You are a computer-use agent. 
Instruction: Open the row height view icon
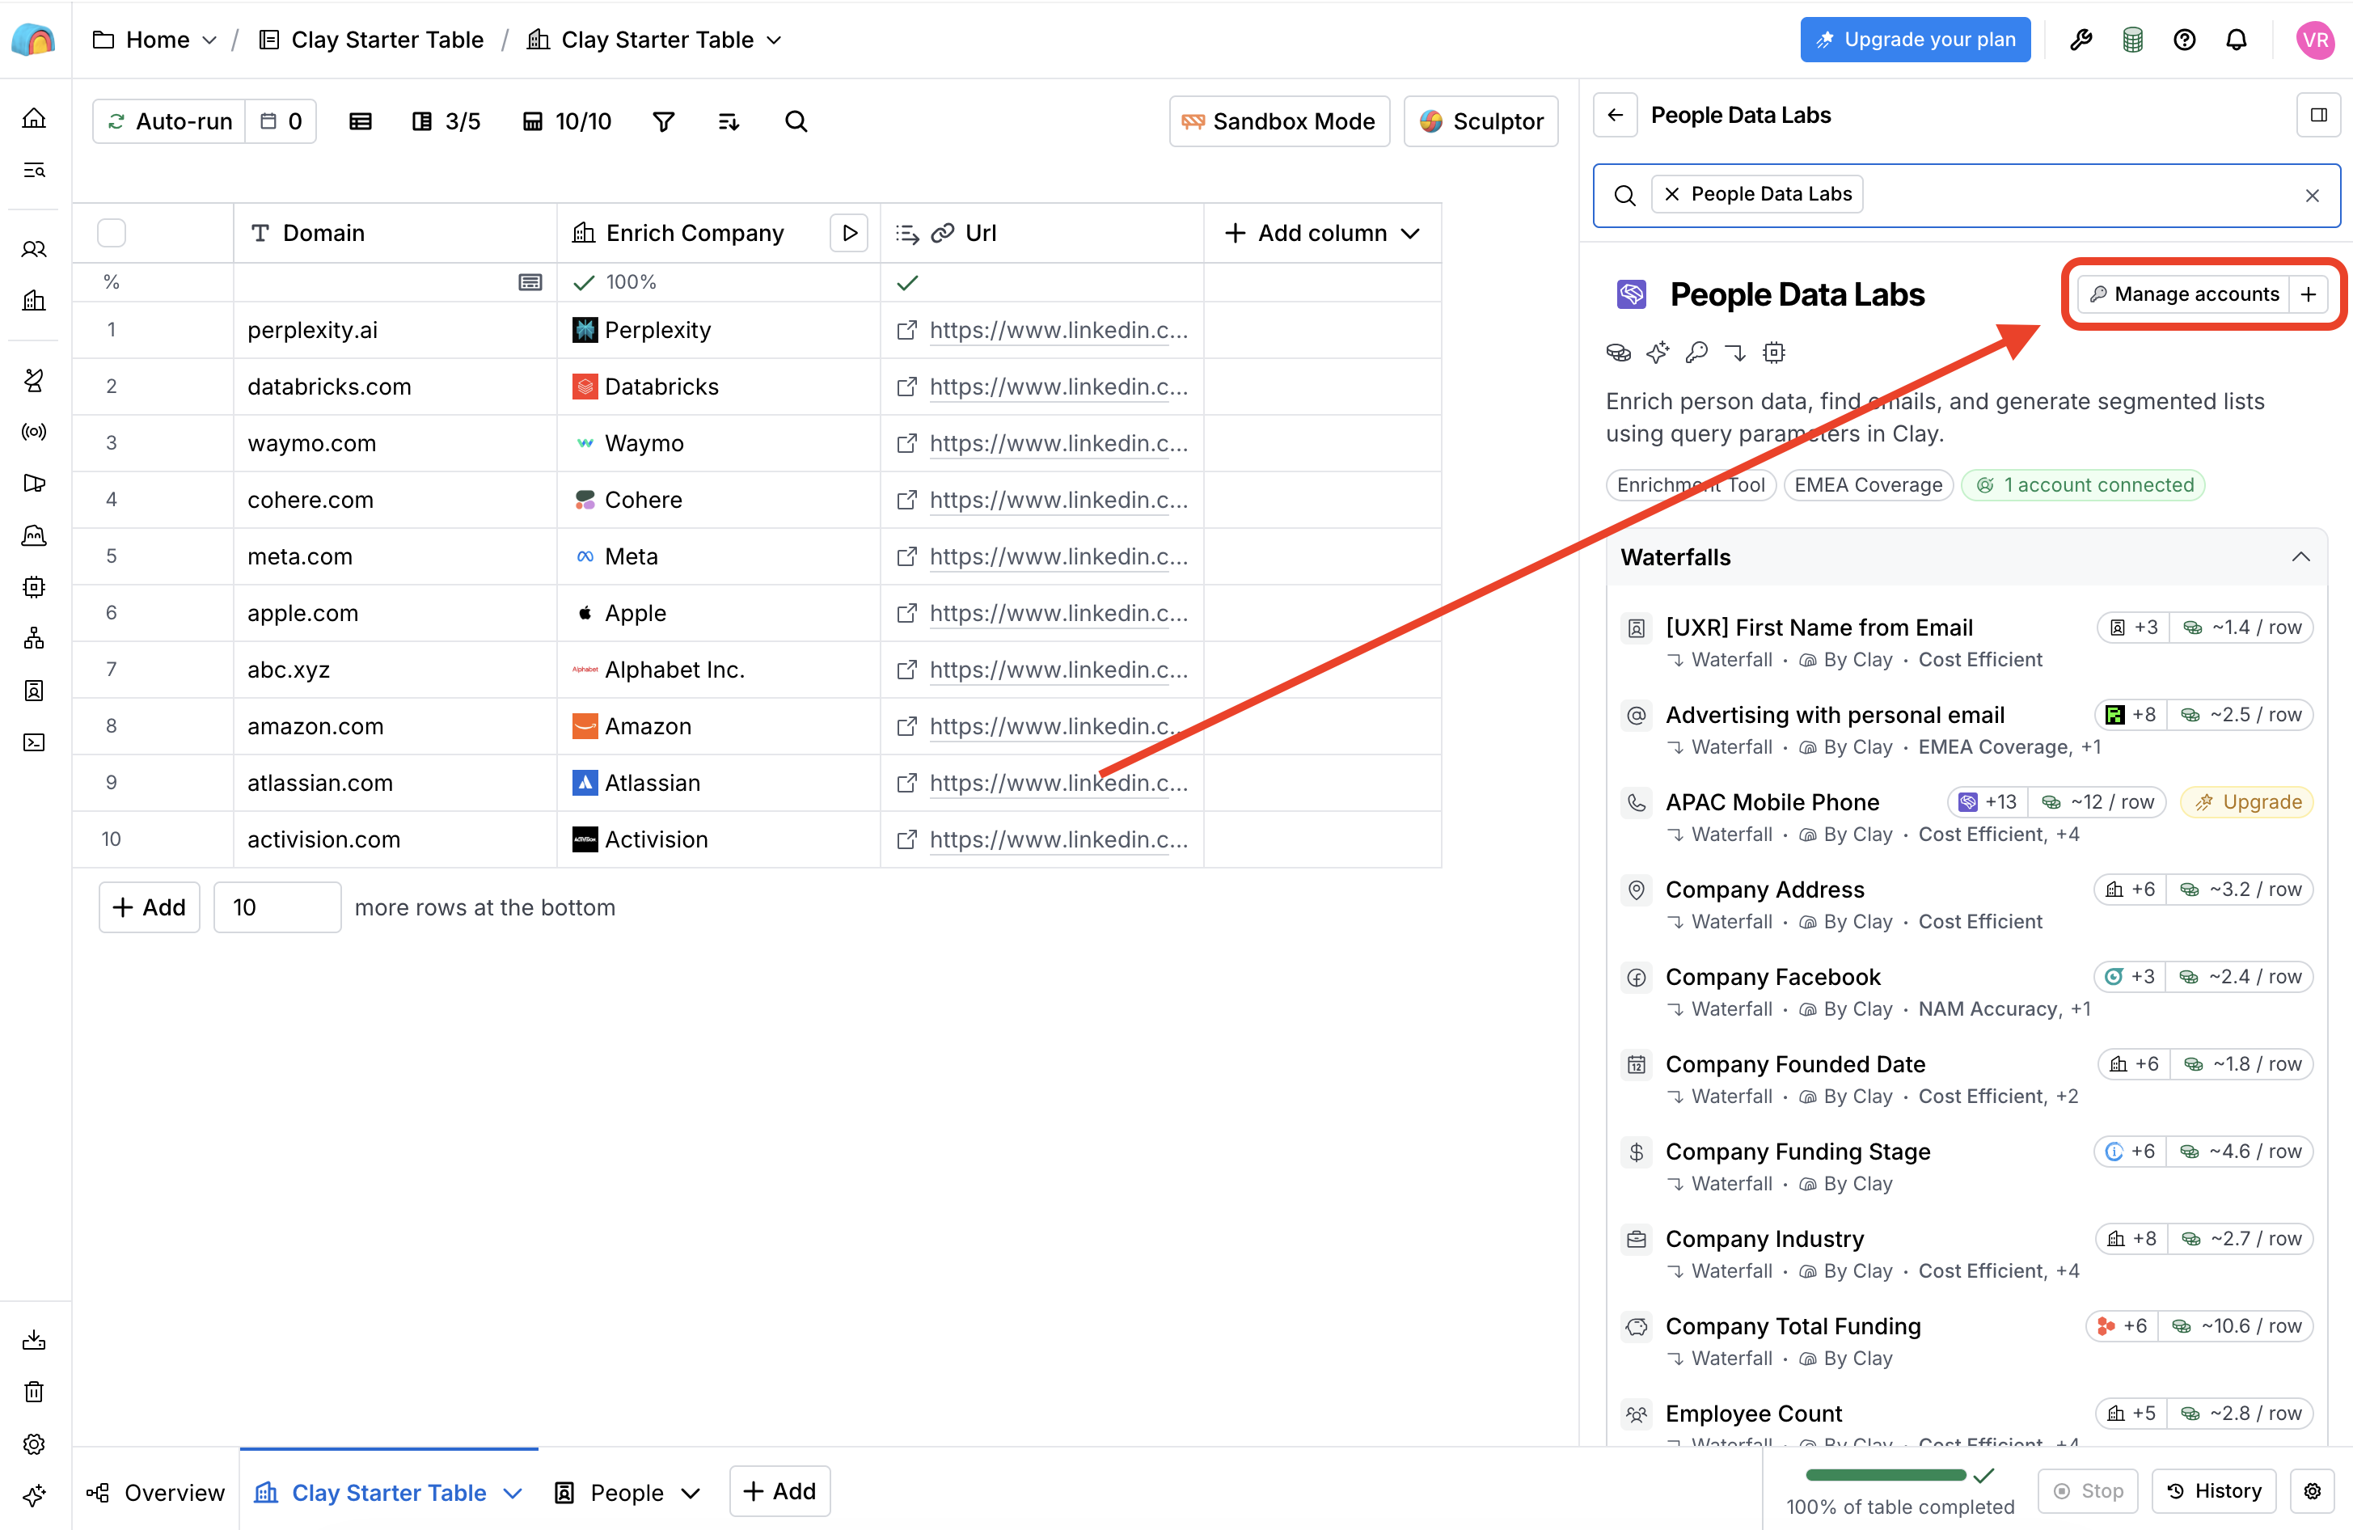361,121
